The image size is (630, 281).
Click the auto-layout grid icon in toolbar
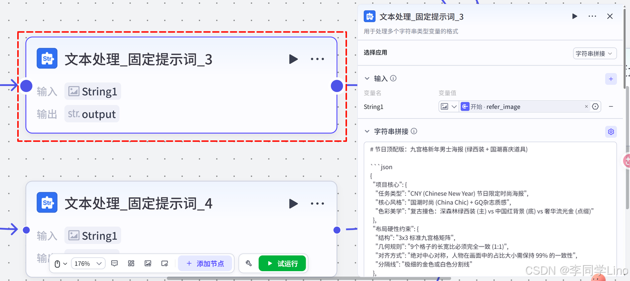tap(131, 264)
